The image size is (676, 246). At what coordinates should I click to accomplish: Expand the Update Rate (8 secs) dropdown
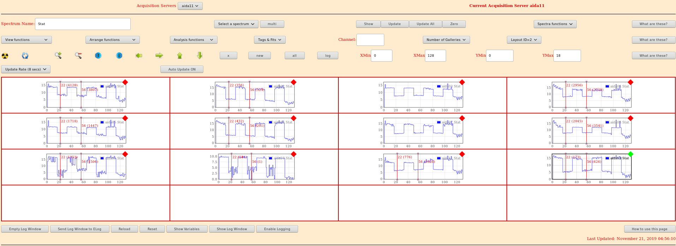coord(26,69)
